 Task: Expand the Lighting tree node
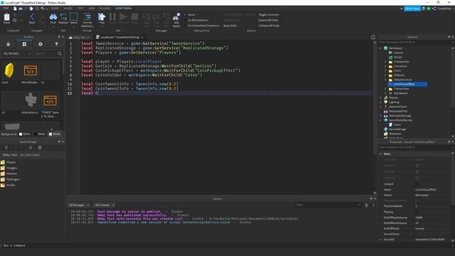[x=381, y=102]
